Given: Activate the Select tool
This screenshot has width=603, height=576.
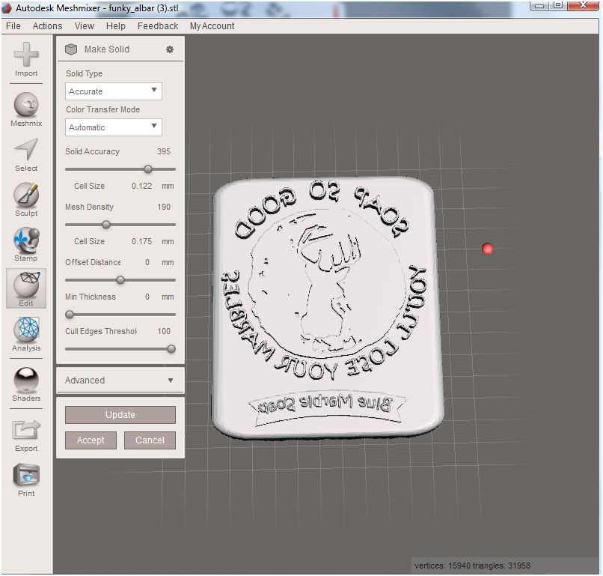Looking at the screenshot, I should [x=26, y=155].
